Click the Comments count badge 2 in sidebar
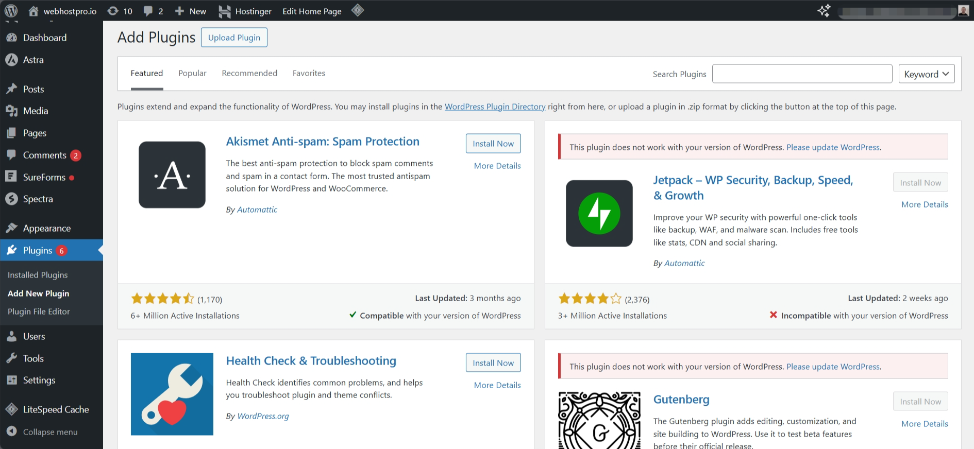The width and height of the screenshot is (974, 449). coord(76,156)
